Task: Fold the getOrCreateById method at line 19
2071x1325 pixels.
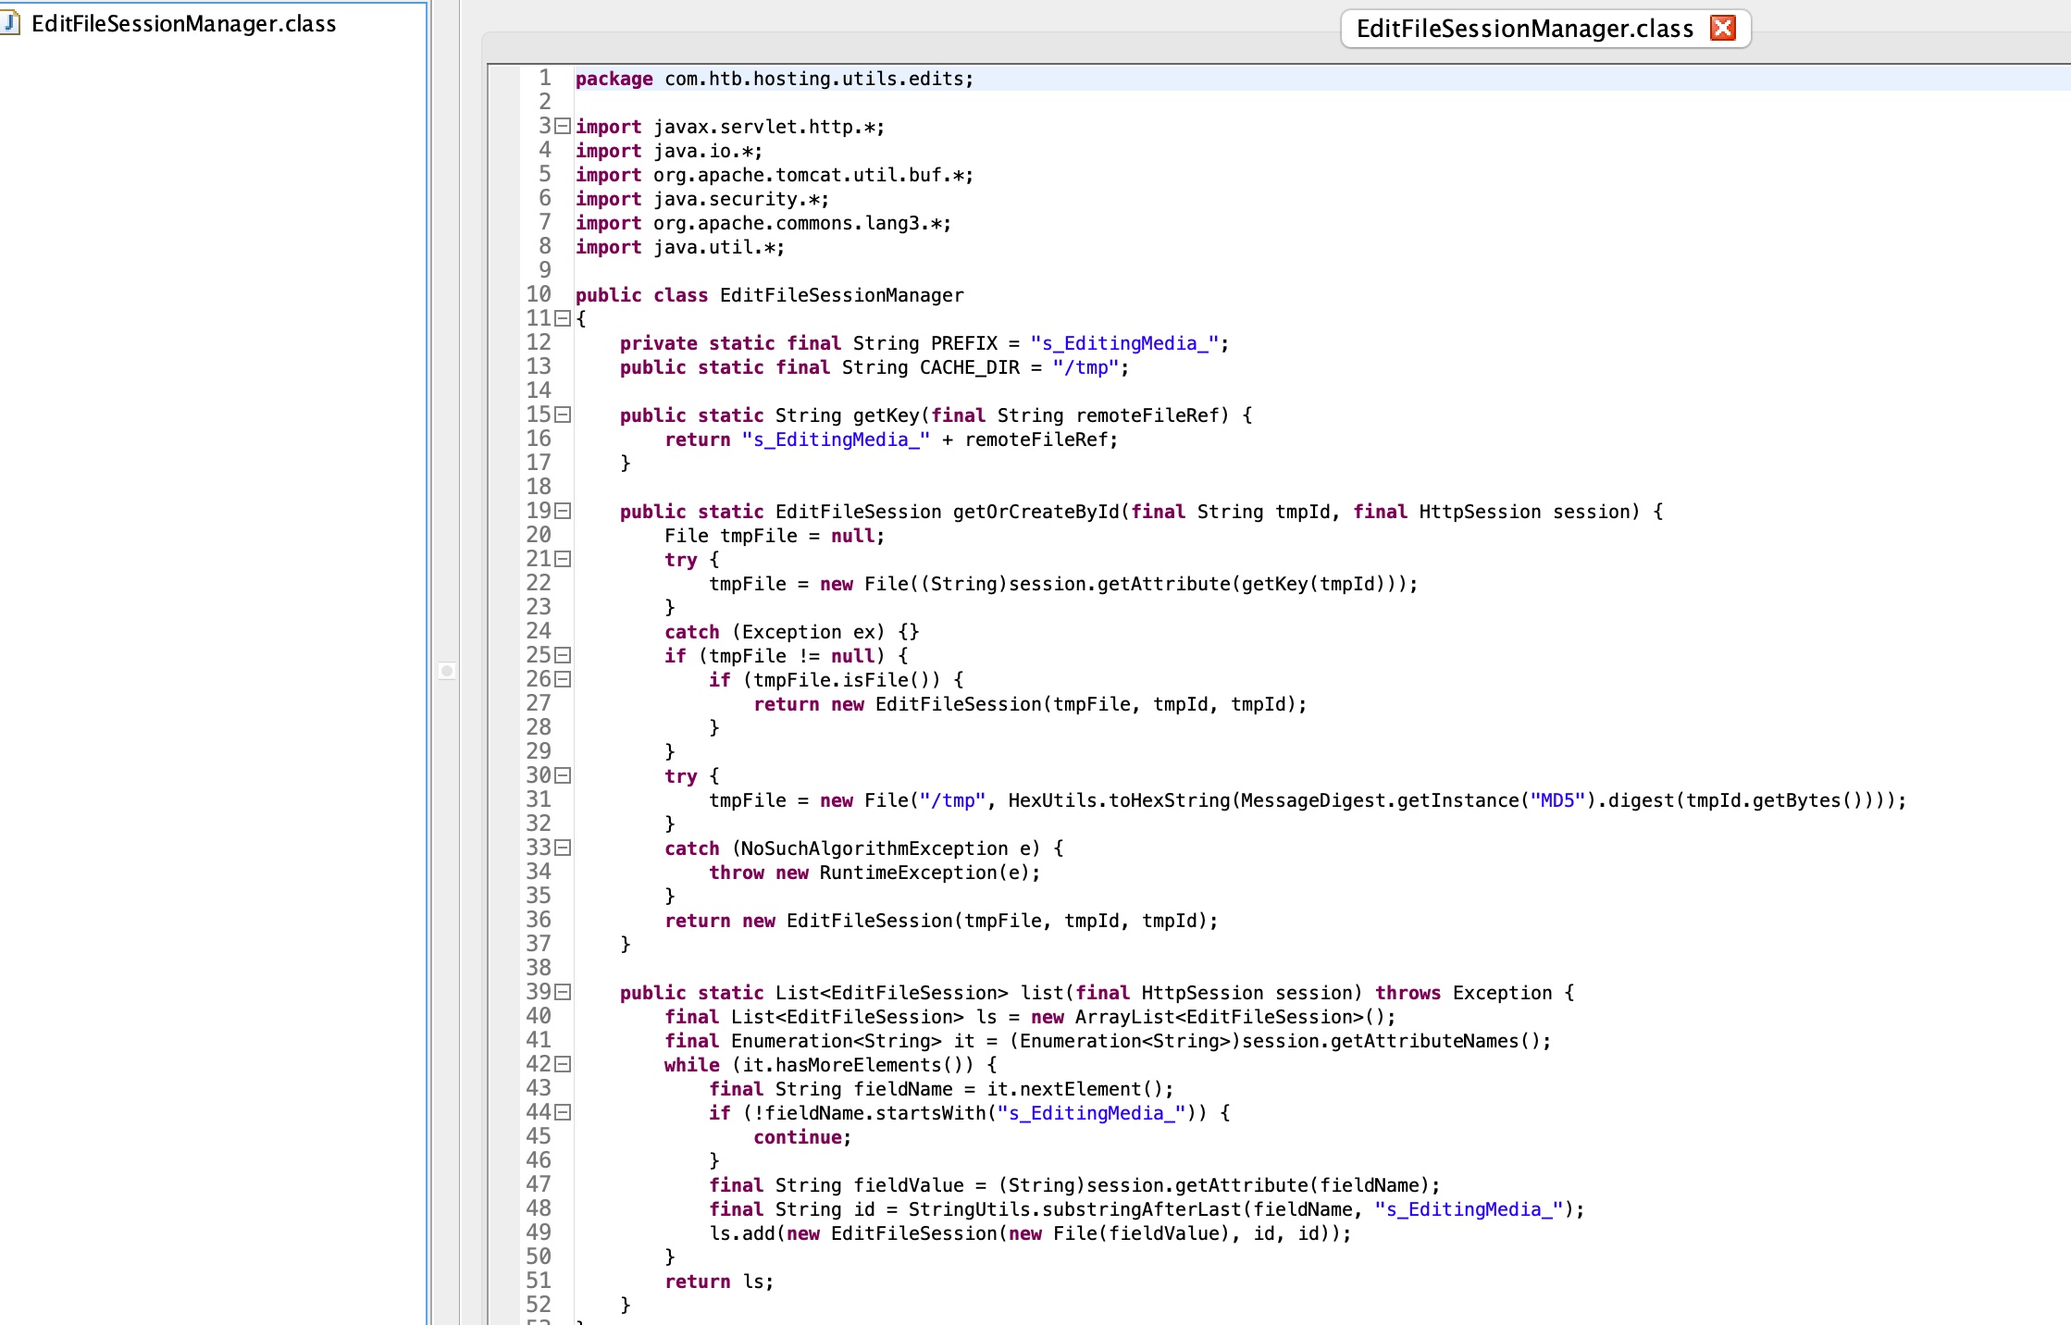Action: 563,512
